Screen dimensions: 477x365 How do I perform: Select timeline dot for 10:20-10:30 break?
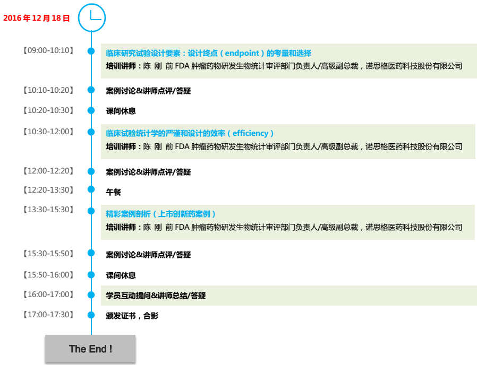pos(91,110)
